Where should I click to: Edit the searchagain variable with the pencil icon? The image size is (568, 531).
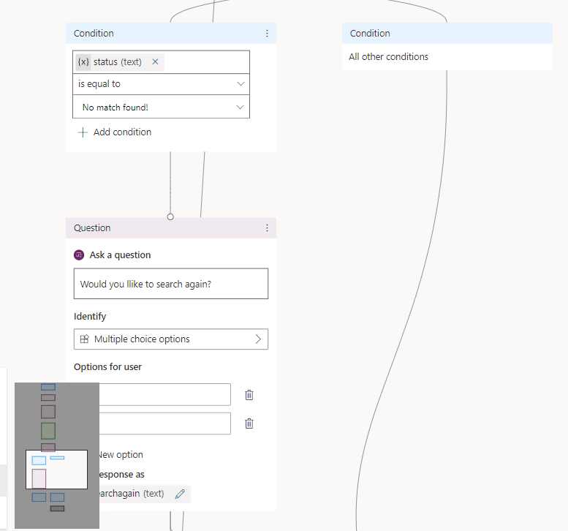pos(180,494)
